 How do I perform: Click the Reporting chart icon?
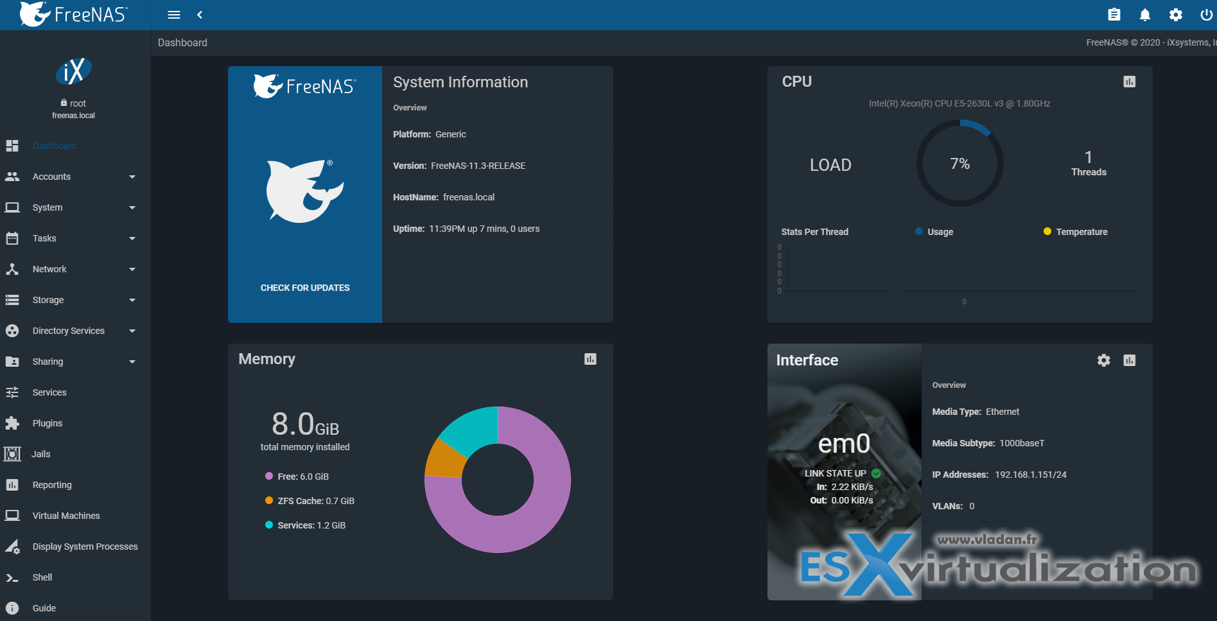12,485
